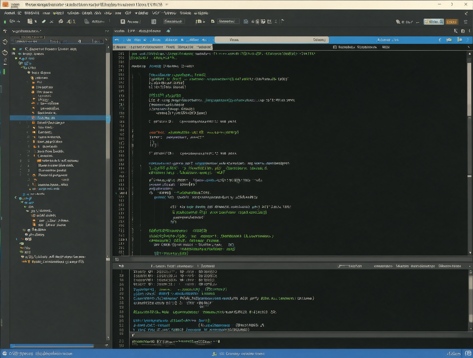Click the collapse chevron on the project panel's filter row
473x358 pixels.
point(107,40)
